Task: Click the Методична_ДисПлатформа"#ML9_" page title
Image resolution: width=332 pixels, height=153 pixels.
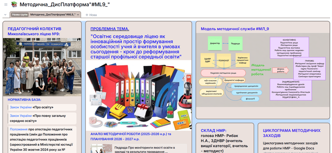Action: (65, 4)
